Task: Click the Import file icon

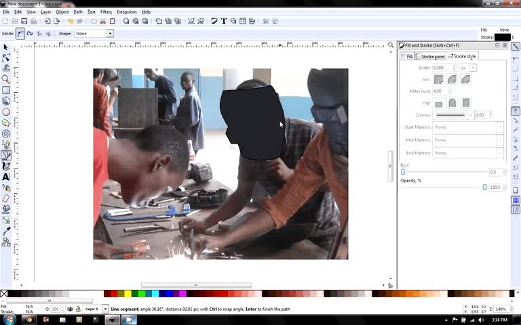Action: [47, 21]
